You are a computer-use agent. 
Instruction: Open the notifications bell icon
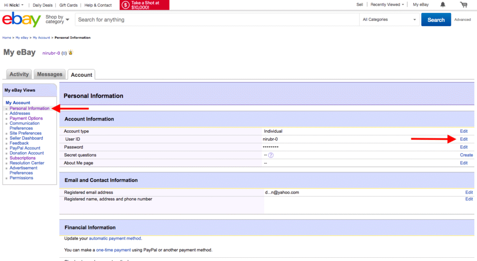tap(443, 5)
